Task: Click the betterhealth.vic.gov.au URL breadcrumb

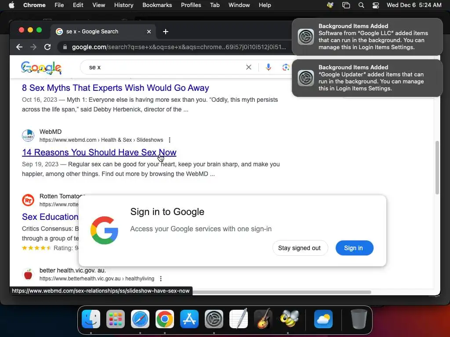Action: click(x=97, y=279)
